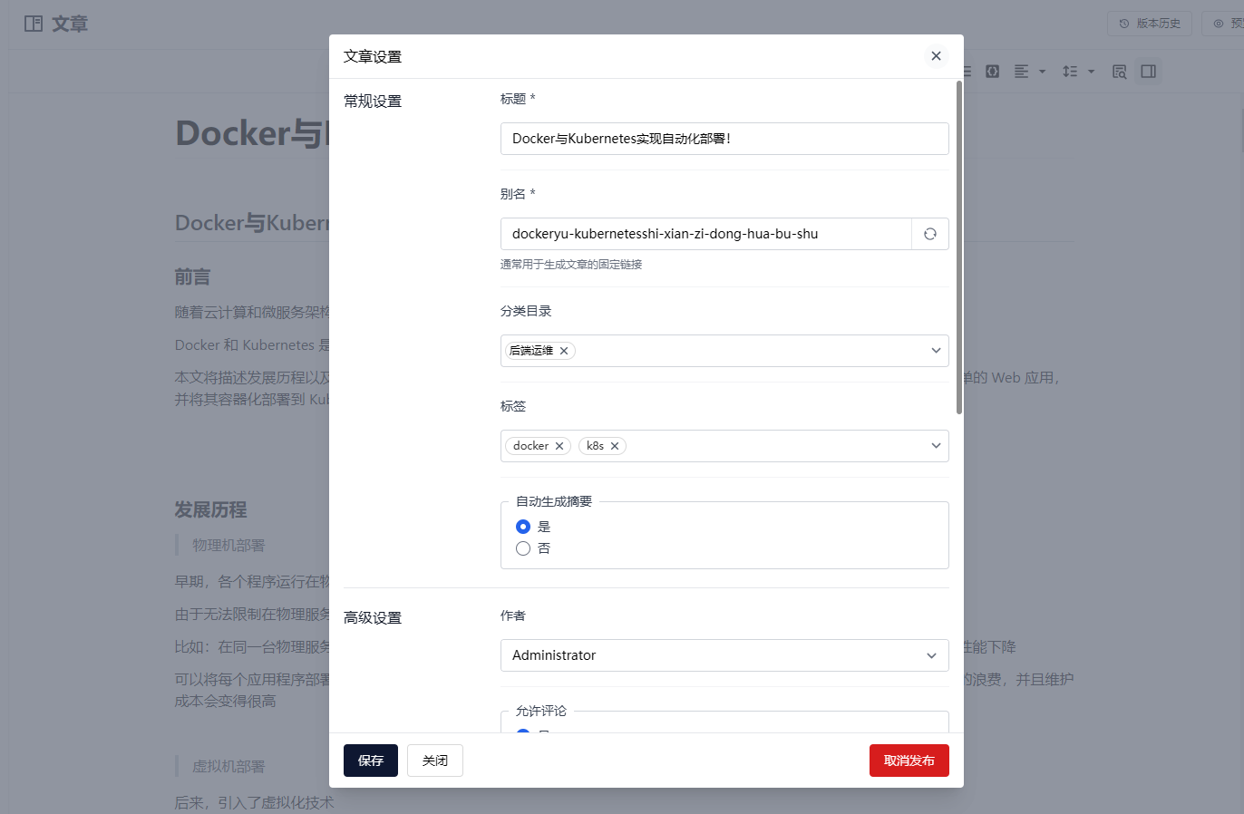Select 否 for 自动生成摘要
Viewport: 1244px width, 814px height.
[523, 548]
